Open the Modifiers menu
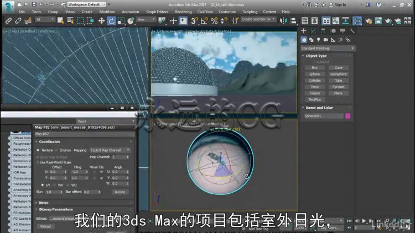Screen dimensions: 415x233 click(107, 12)
